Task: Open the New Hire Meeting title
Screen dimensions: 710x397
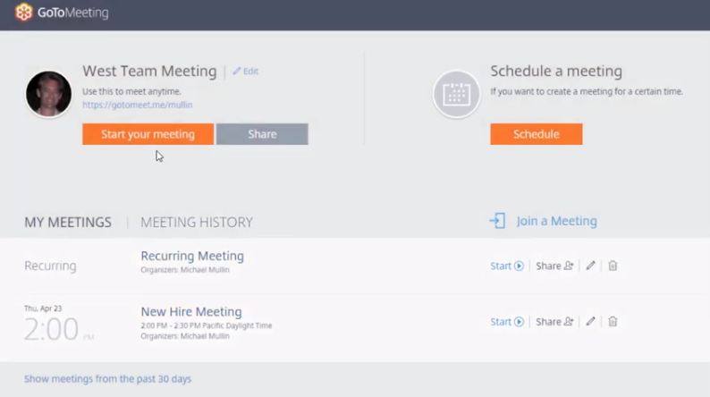Action: tap(191, 311)
